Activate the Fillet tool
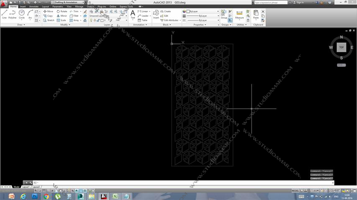Screen dimensions: 357x200 point(74,16)
